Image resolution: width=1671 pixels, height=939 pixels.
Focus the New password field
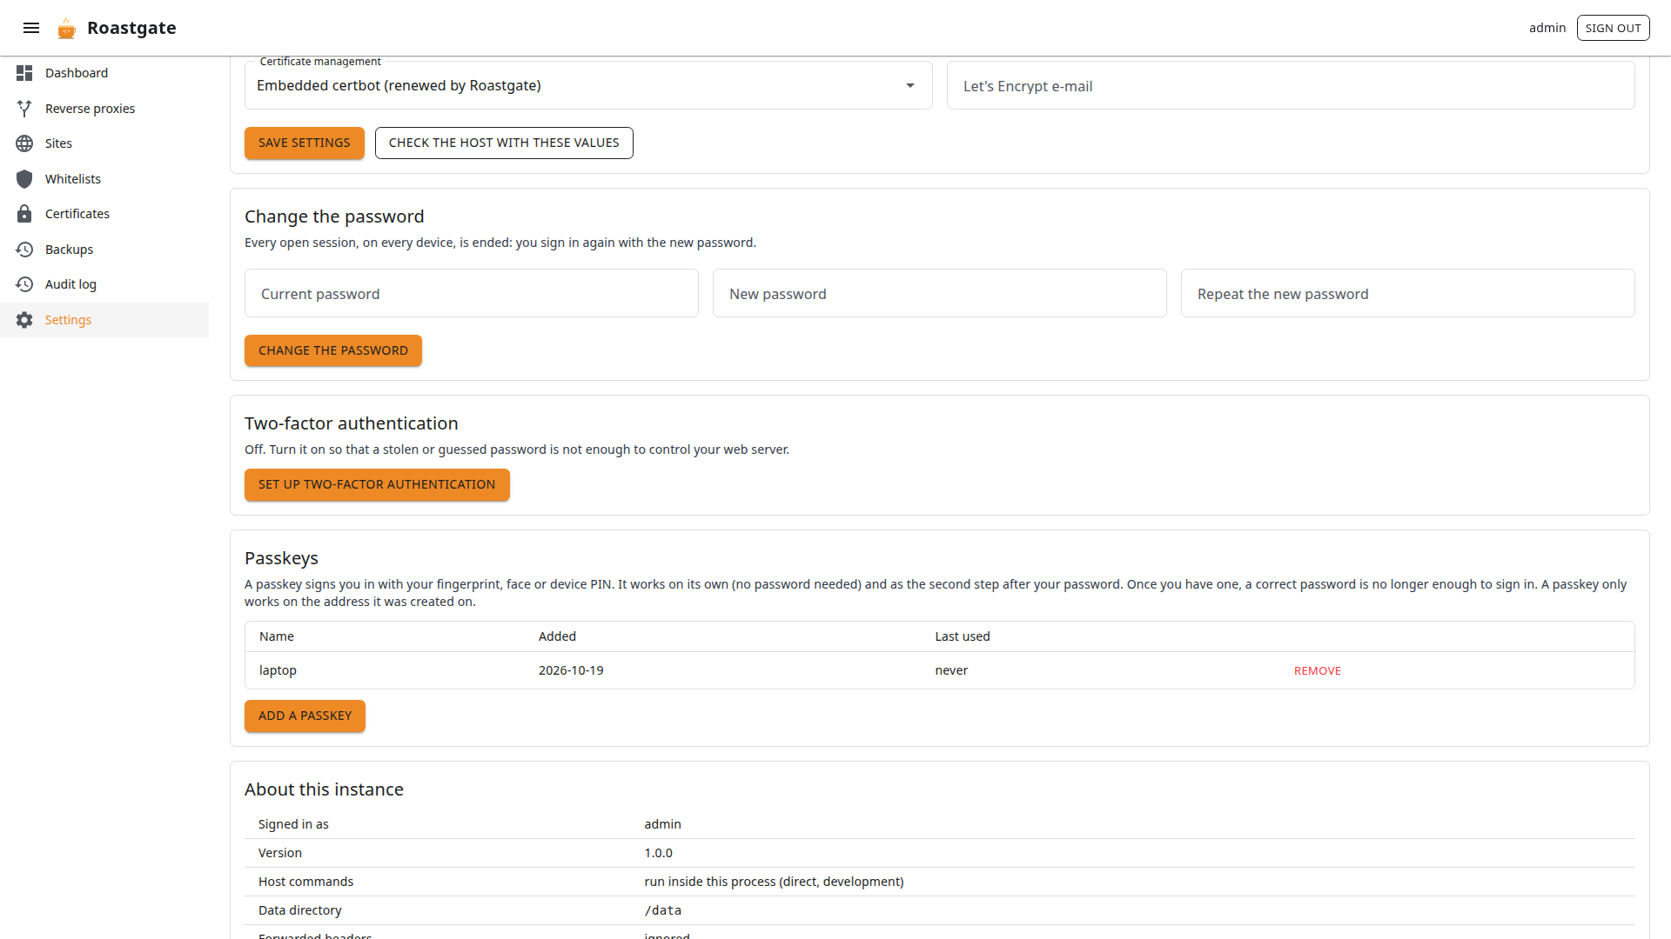pos(940,293)
